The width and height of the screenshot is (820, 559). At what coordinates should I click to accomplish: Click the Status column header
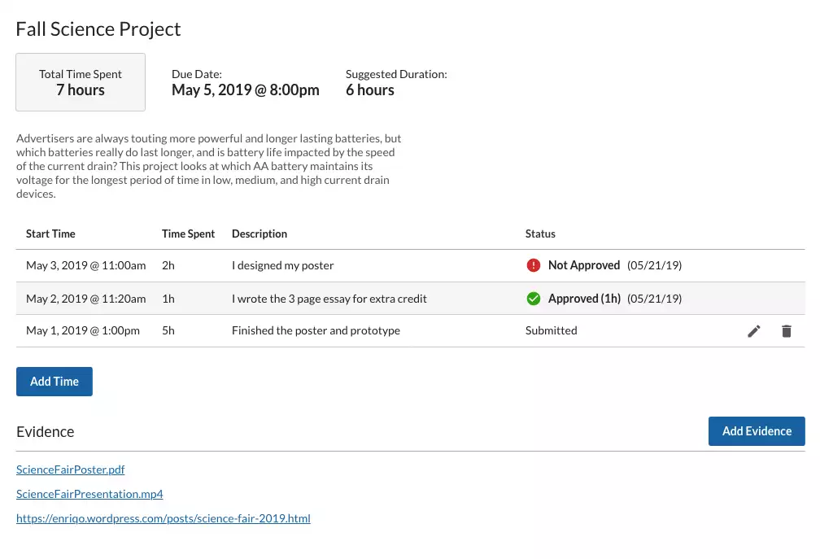[x=540, y=234]
